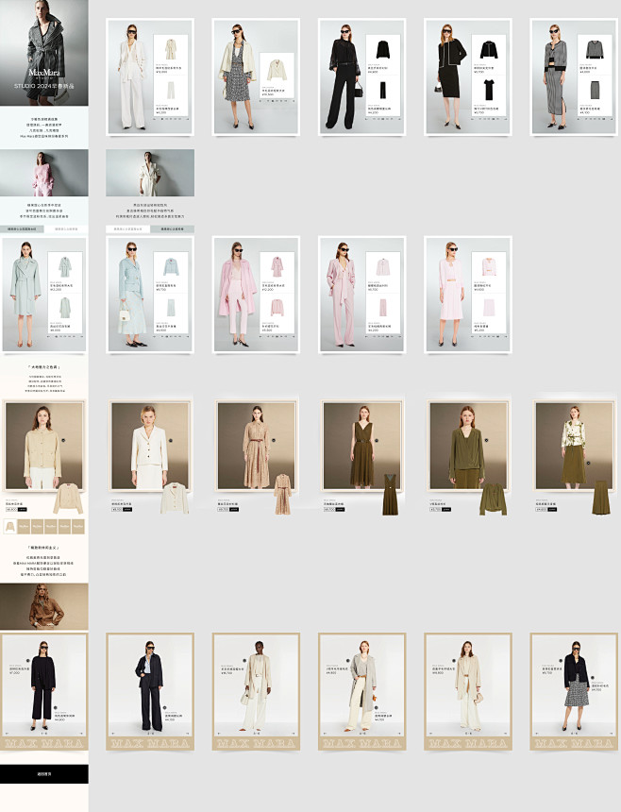Click next arrow in pink coat card
This screenshot has height=812, width=621.
[x=293, y=337]
